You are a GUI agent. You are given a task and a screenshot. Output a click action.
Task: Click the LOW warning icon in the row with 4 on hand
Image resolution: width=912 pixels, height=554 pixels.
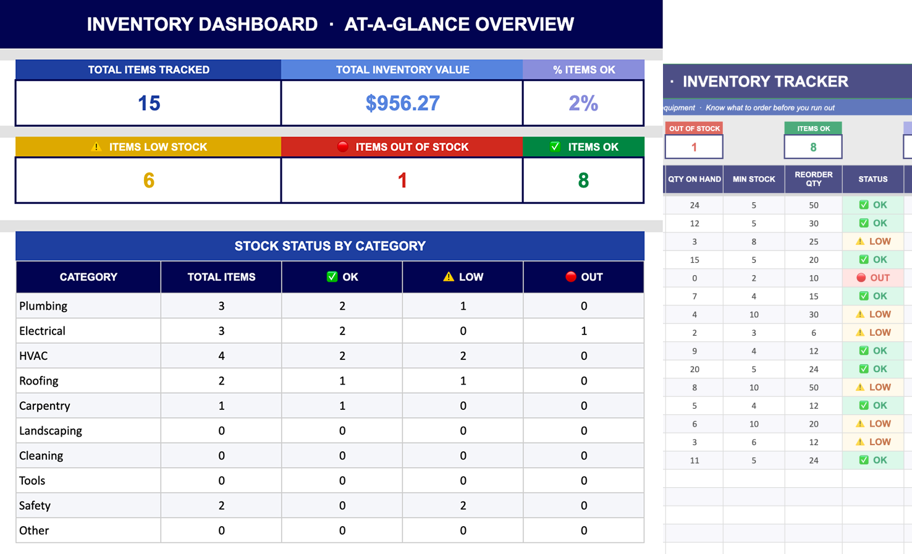point(860,314)
